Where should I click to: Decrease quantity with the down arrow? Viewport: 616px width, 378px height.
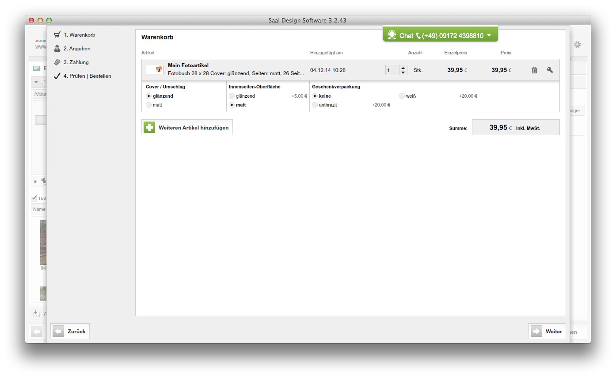tap(403, 73)
